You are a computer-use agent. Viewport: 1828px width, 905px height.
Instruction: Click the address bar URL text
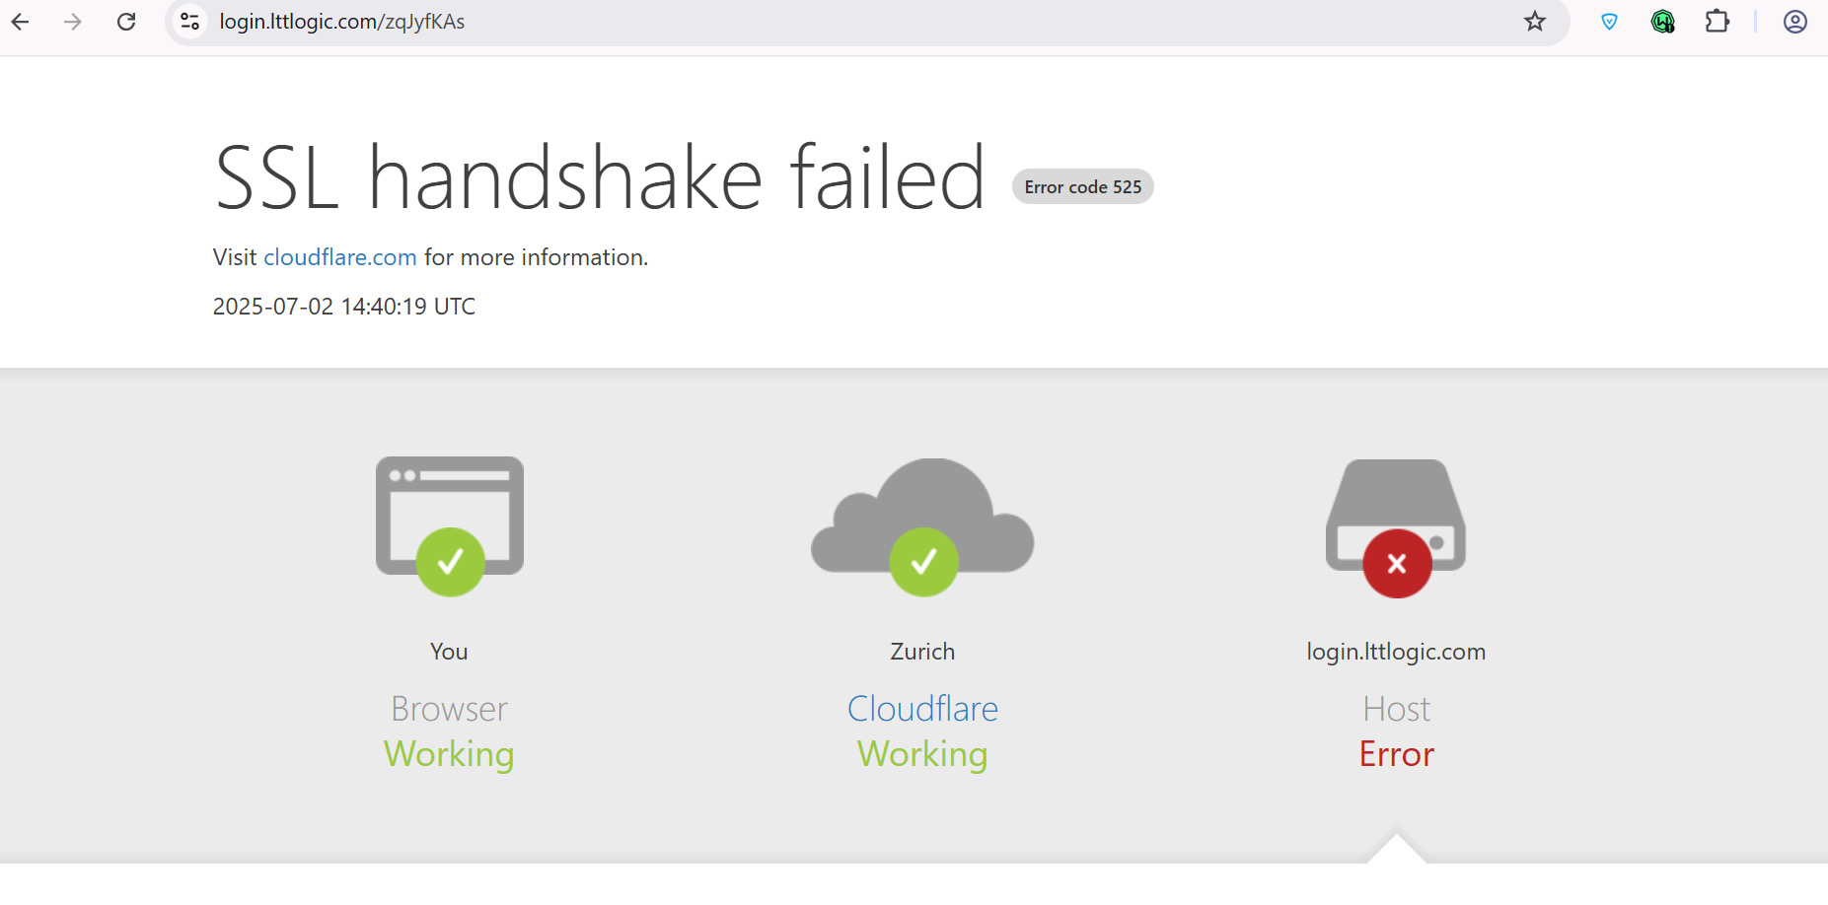click(x=341, y=22)
